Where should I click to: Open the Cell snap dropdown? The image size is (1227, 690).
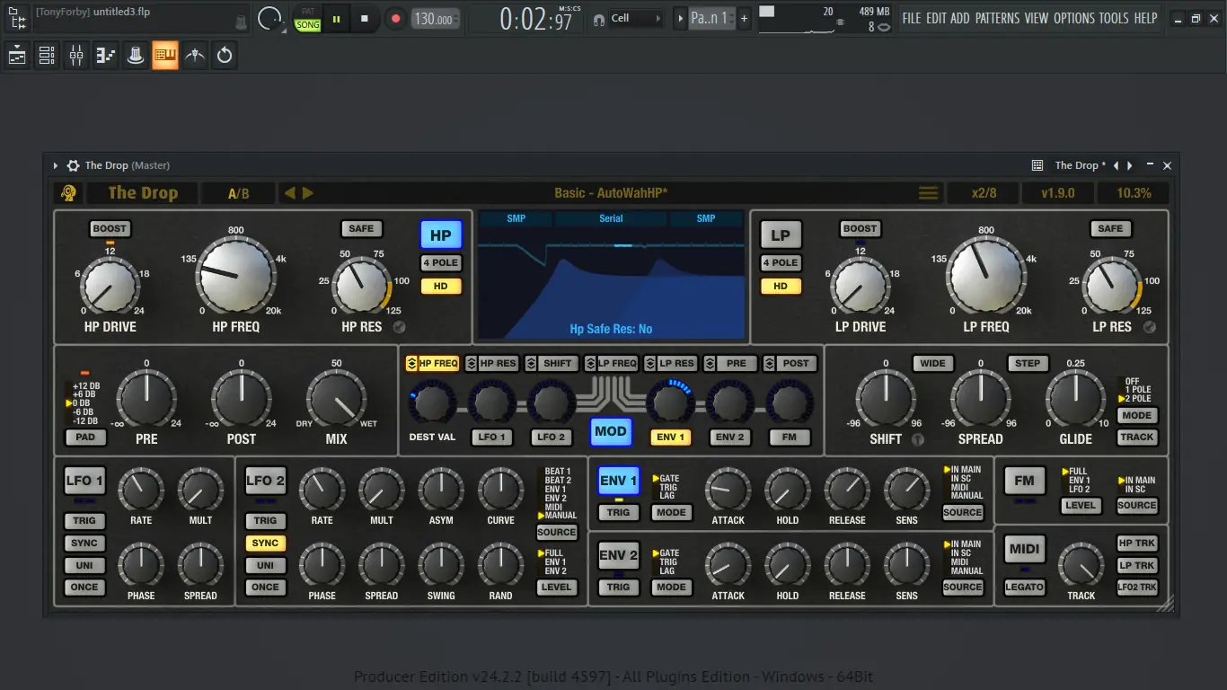click(x=637, y=18)
